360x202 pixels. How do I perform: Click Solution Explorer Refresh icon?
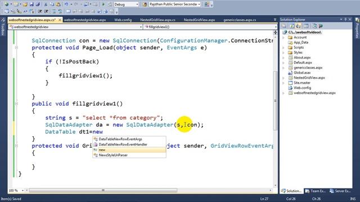click(291, 26)
